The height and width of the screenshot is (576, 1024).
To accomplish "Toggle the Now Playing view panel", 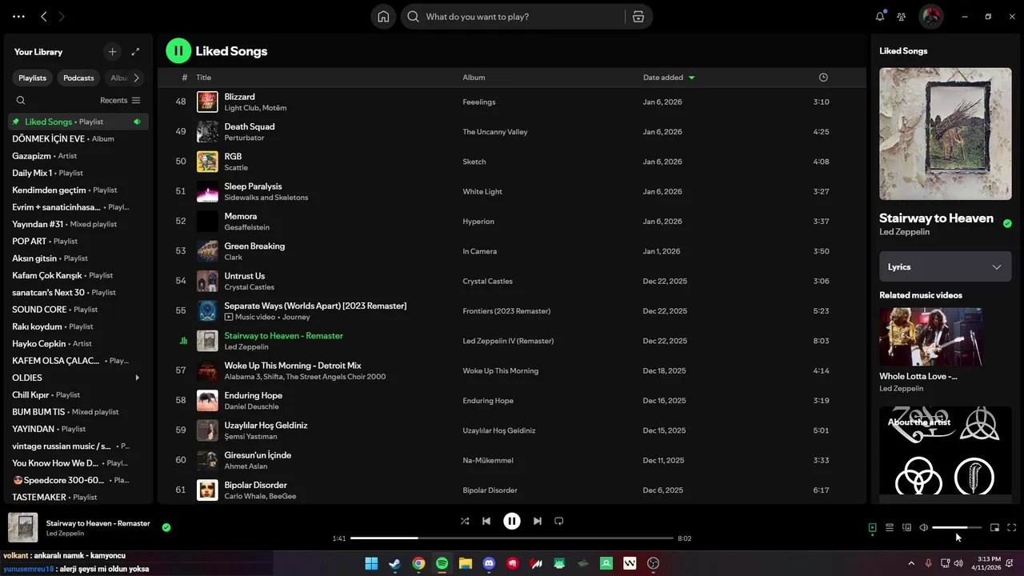I will (873, 527).
